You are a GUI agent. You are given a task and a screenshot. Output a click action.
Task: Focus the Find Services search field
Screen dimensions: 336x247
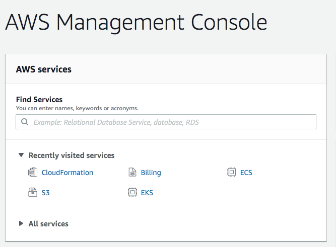[x=166, y=122]
